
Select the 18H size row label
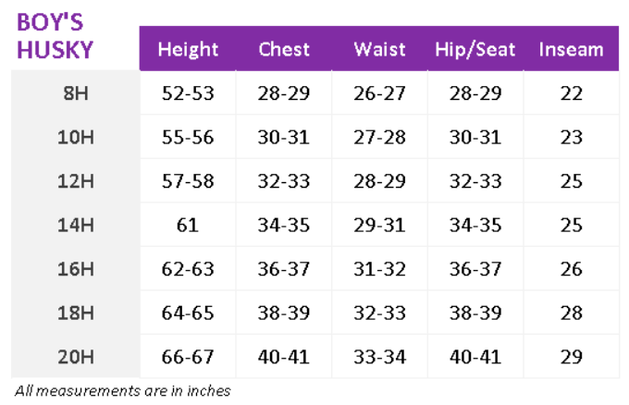pos(76,313)
